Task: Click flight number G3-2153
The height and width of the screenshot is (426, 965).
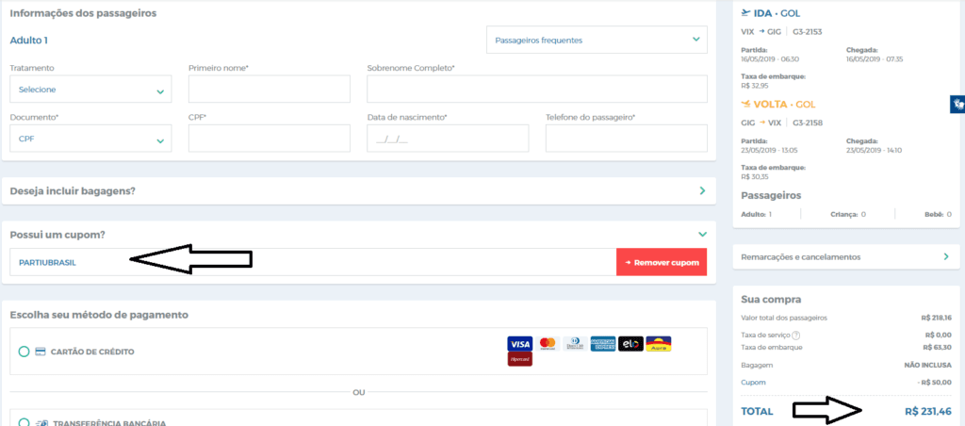Action: coord(807,32)
